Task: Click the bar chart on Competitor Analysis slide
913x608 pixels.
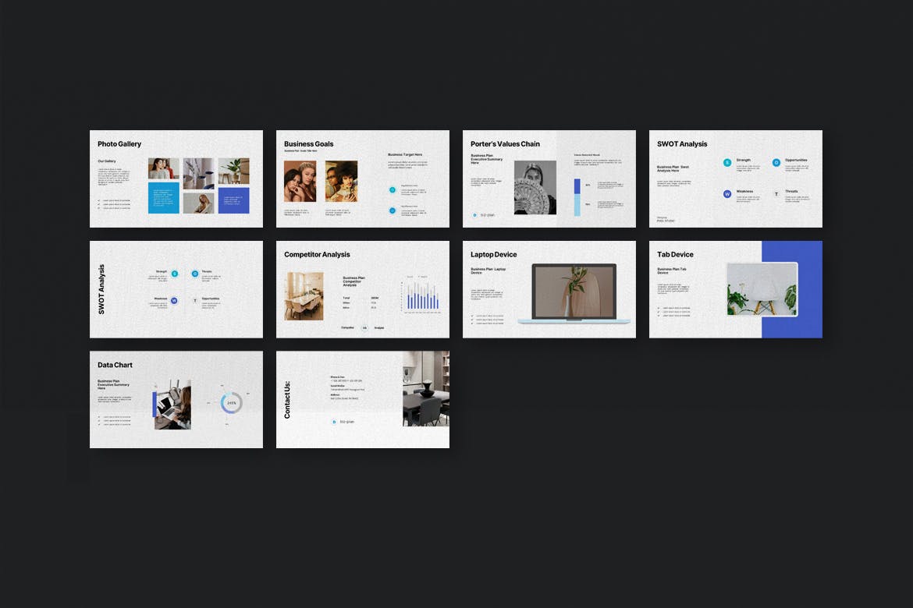Action: click(x=420, y=296)
